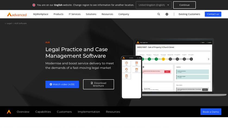Image resolution: width=228 pixels, height=128 pixels.
Task: Click next arrow in laptop stage timeline
Action: 208,59
